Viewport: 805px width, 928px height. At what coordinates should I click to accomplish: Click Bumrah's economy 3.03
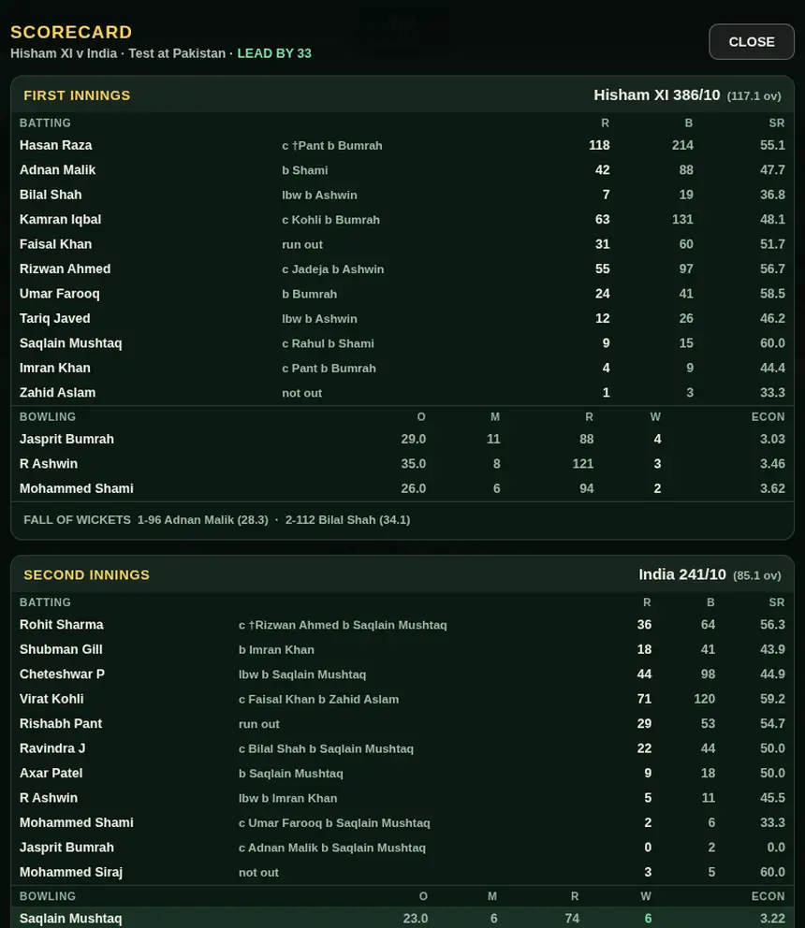tap(772, 439)
